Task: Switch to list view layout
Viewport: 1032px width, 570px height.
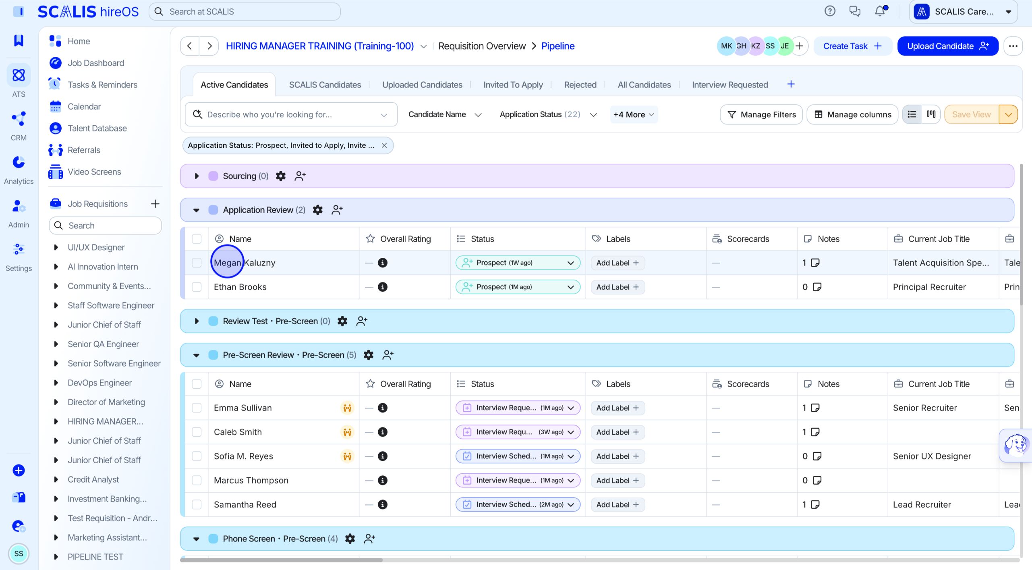Action: [912, 114]
